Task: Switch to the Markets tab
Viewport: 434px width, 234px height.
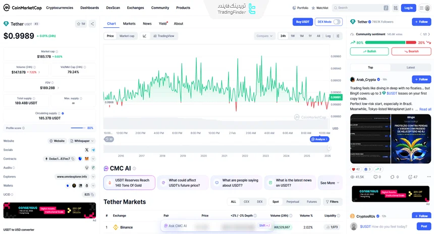Action: click(129, 24)
